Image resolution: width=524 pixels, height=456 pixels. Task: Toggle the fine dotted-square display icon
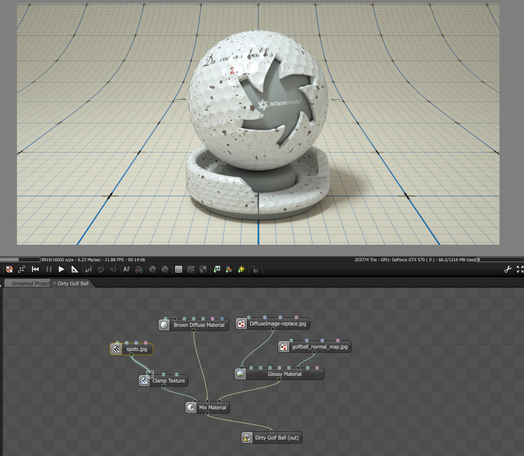point(179,269)
